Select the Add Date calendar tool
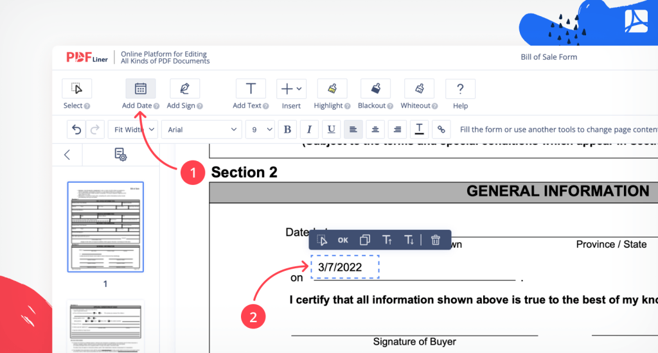 pyautogui.click(x=140, y=89)
